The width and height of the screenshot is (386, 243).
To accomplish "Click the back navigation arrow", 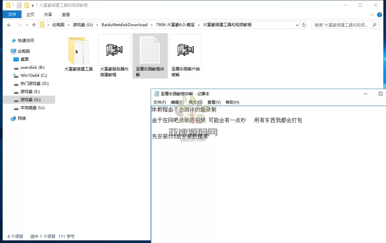I will (x=9, y=24).
